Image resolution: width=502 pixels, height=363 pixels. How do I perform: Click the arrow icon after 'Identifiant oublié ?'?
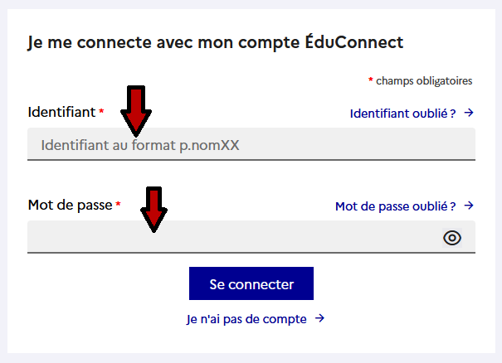(469, 113)
